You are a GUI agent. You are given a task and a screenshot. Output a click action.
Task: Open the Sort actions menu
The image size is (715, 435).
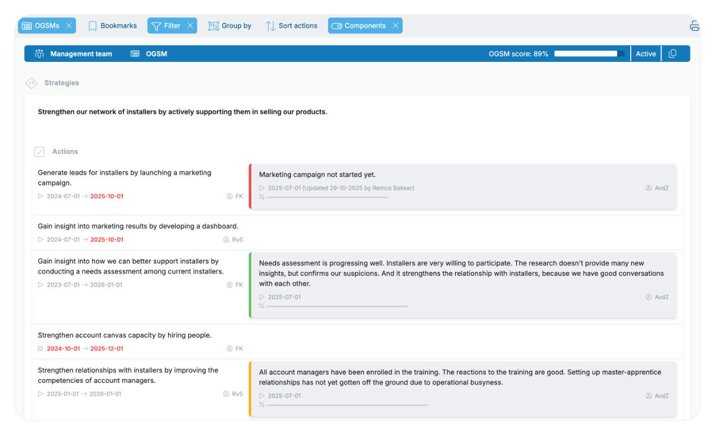pos(291,25)
